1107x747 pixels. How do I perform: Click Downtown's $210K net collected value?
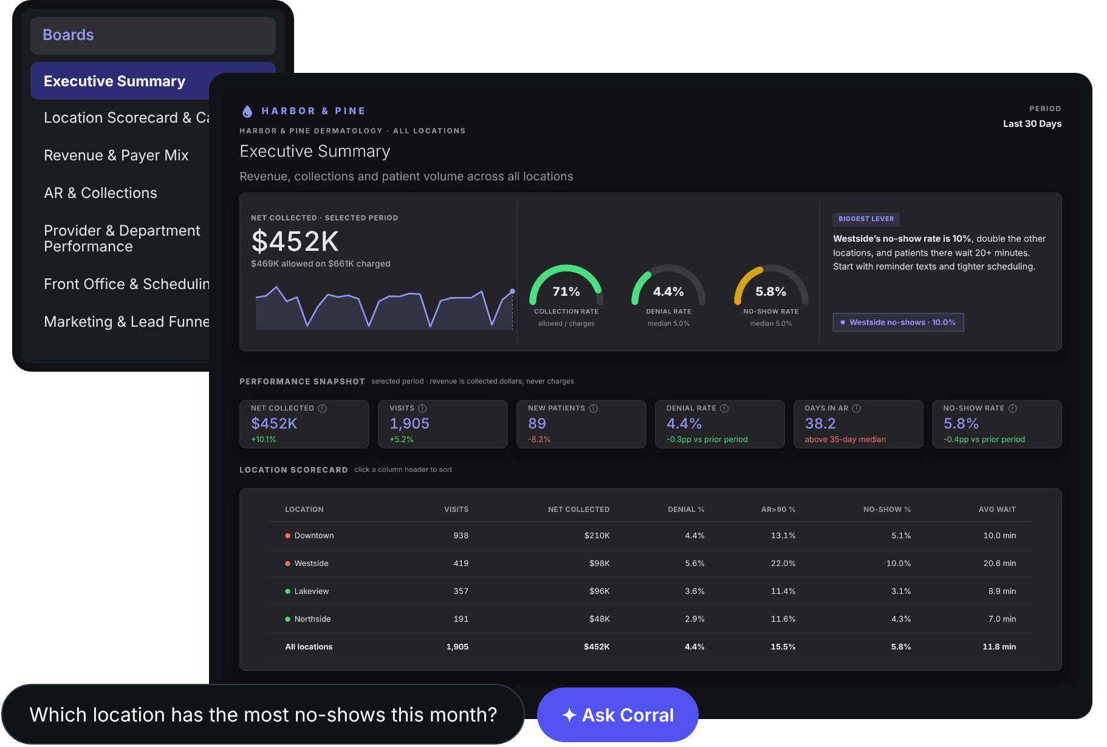[597, 536]
